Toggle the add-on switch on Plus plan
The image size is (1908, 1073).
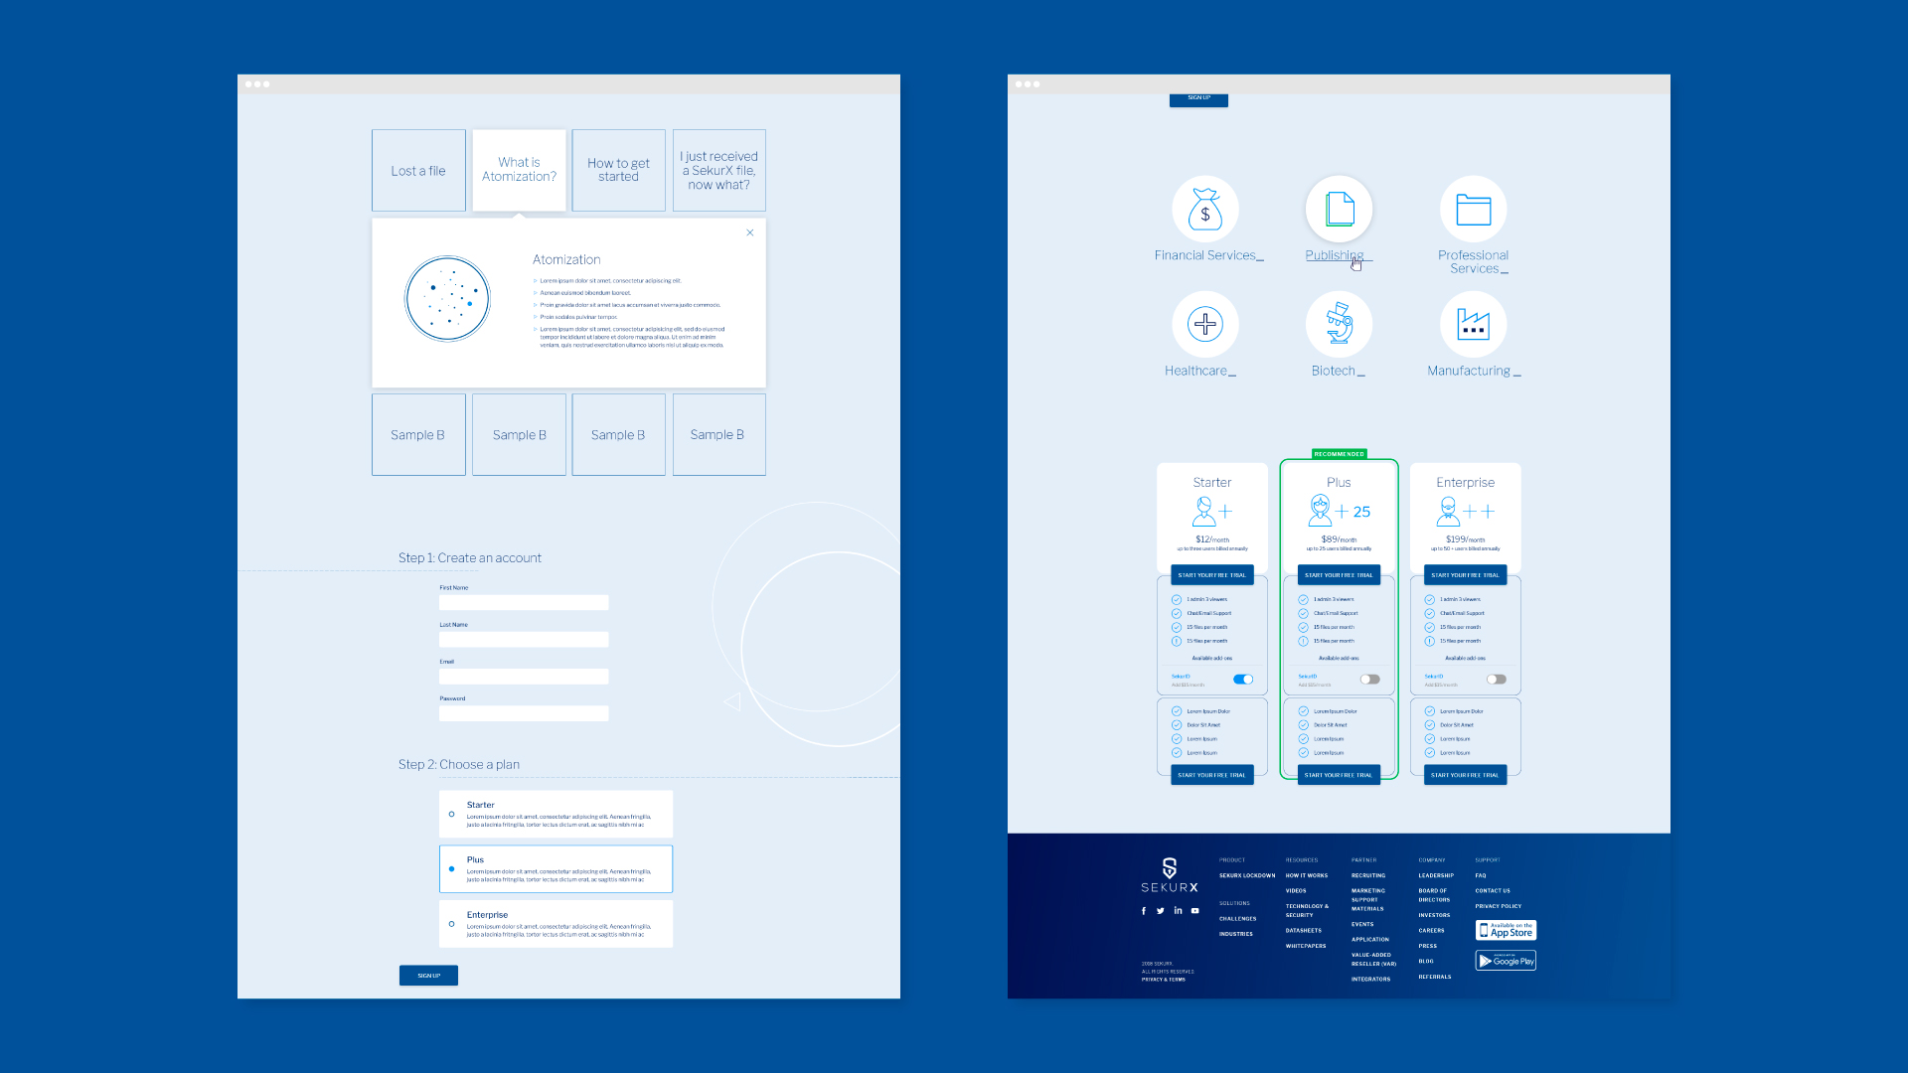pyautogui.click(x=1370, y=679)
